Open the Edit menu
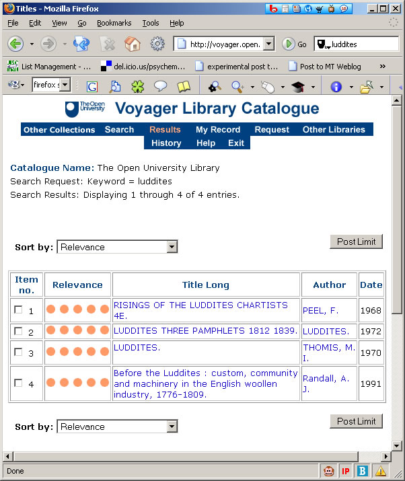405x481 pixels. click(x=35, y=23)
